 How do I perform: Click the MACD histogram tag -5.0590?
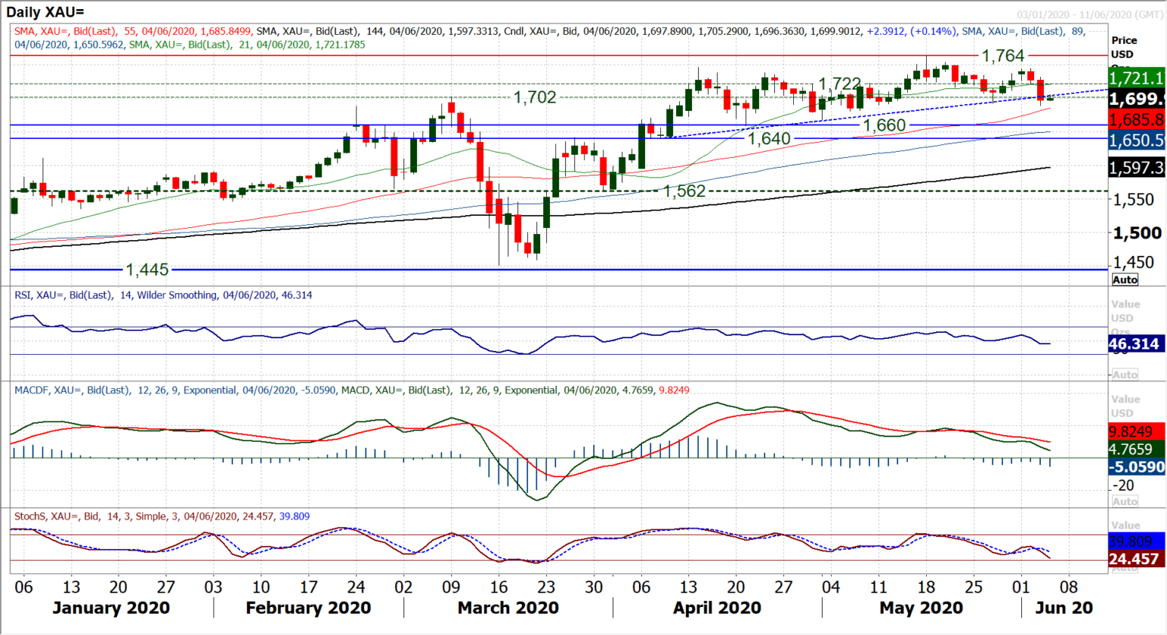[x=1137, y=466]
